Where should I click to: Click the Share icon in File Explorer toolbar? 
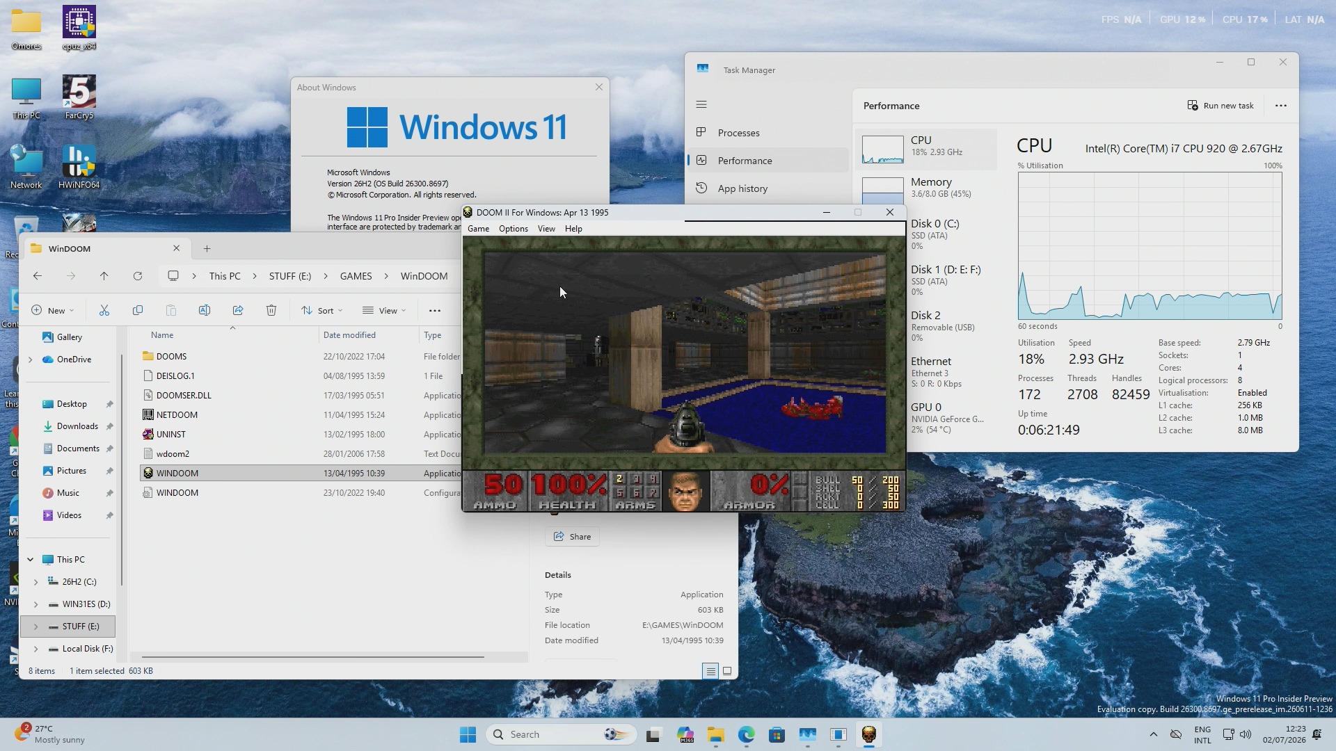point(238,311)
